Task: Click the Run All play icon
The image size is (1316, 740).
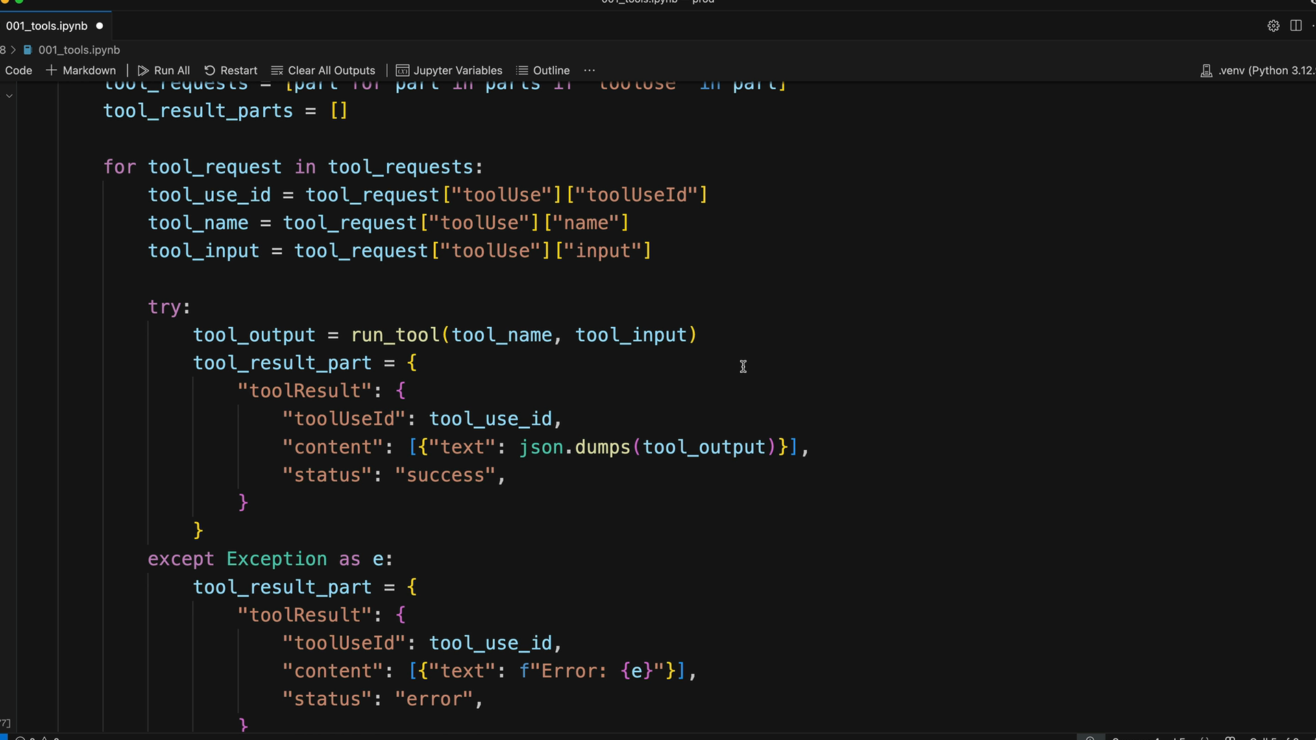Action: pyautogui.click(x=143, y=71)
